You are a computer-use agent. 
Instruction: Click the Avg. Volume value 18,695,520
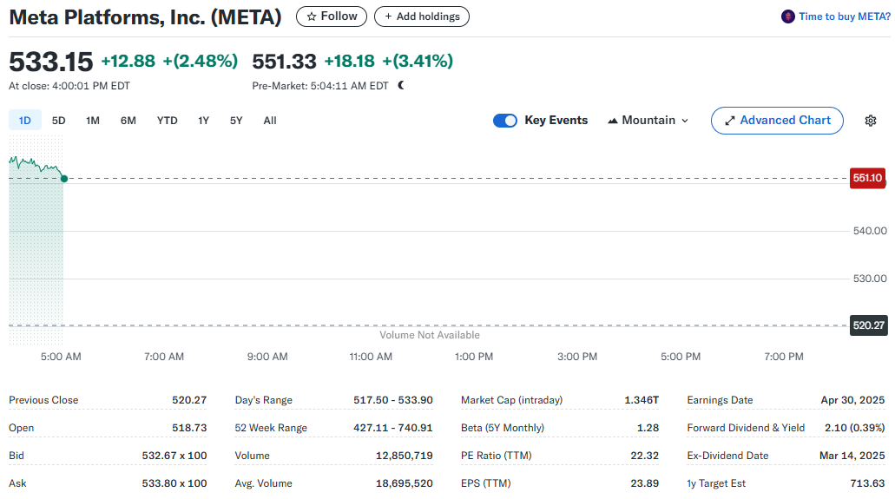click(x=405, y=483)
